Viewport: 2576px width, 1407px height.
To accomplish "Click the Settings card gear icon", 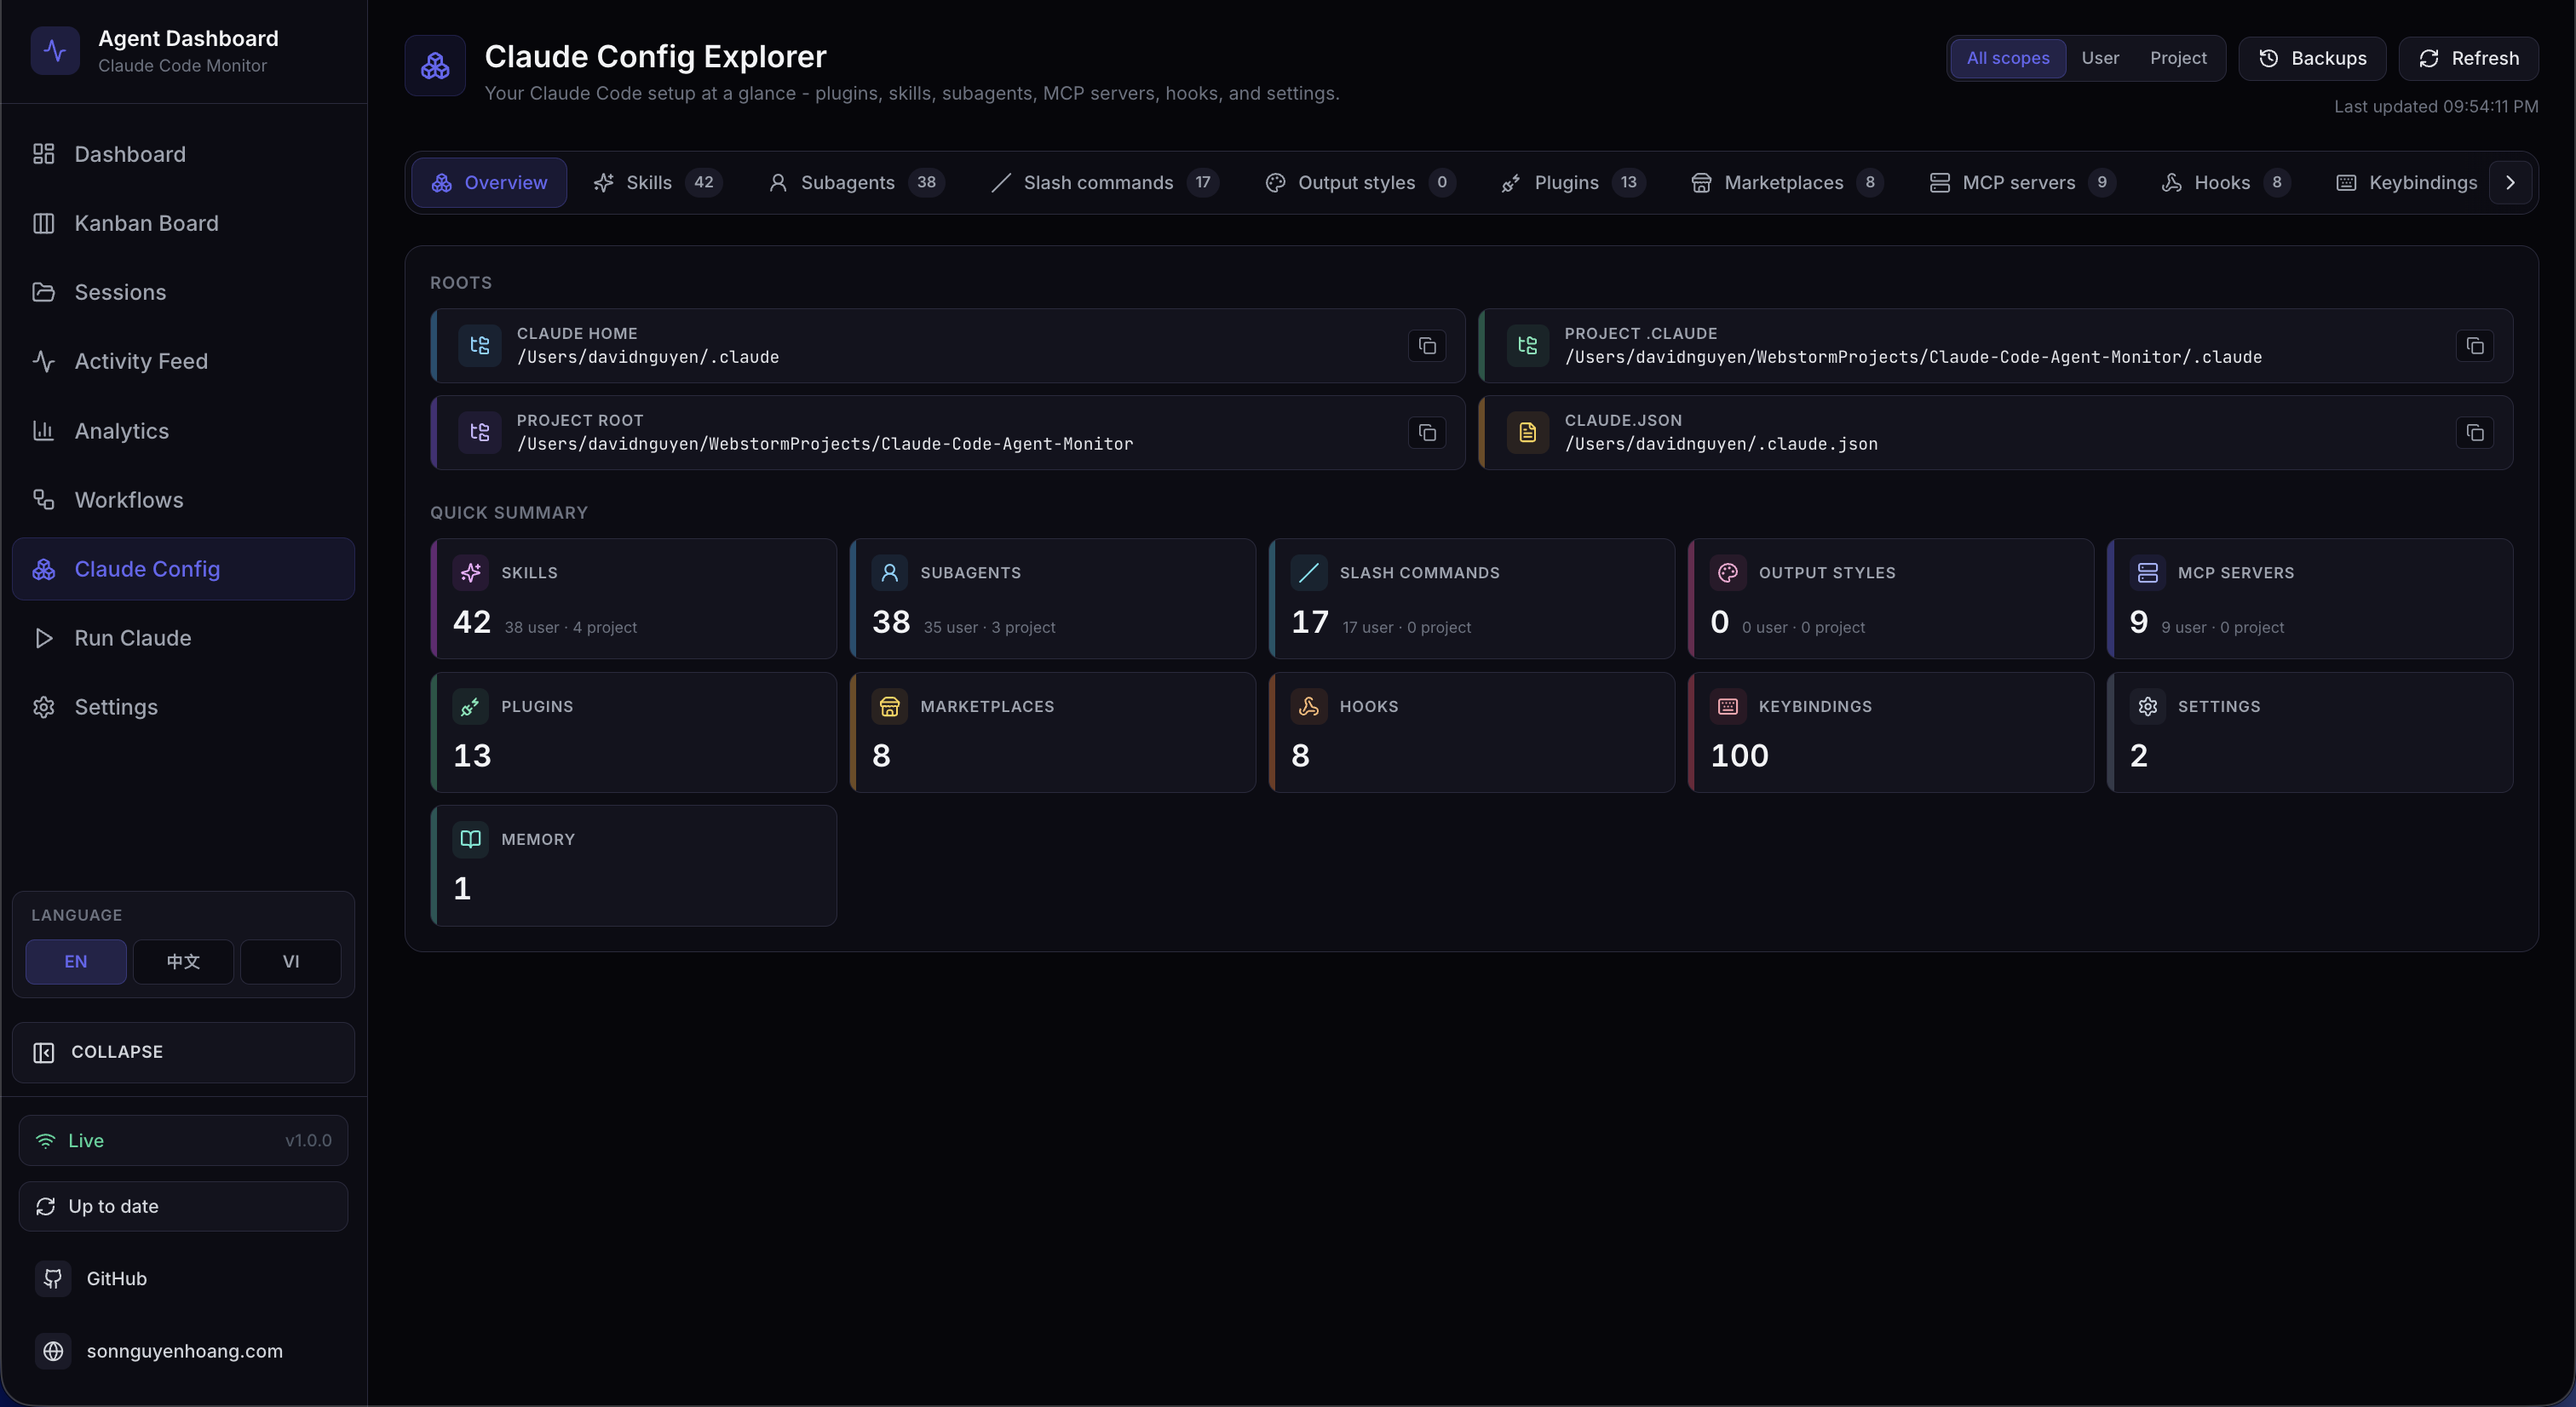I will (2147, 707).
